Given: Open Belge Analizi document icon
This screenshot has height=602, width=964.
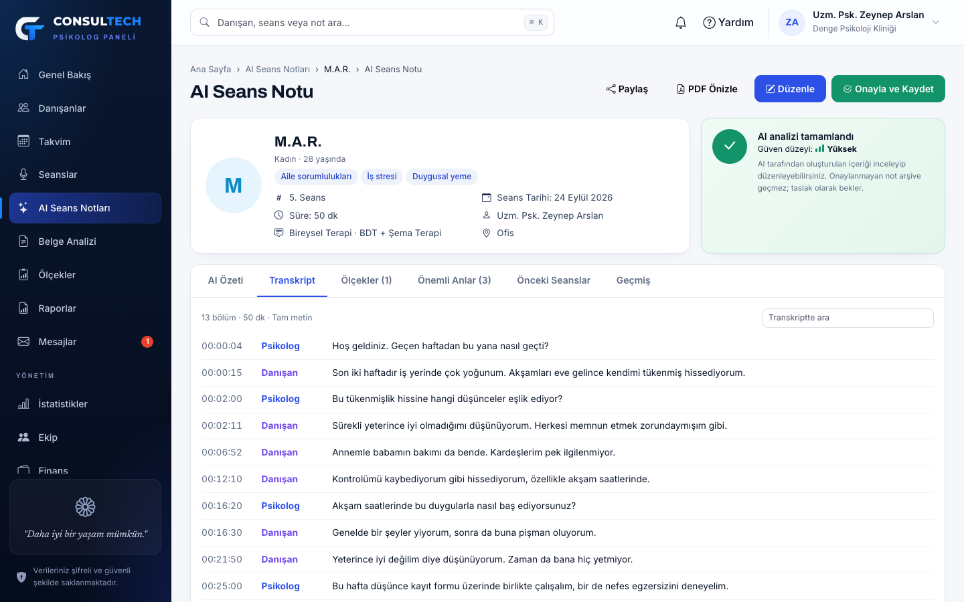Looking at the screenshot, I should 23,241.
